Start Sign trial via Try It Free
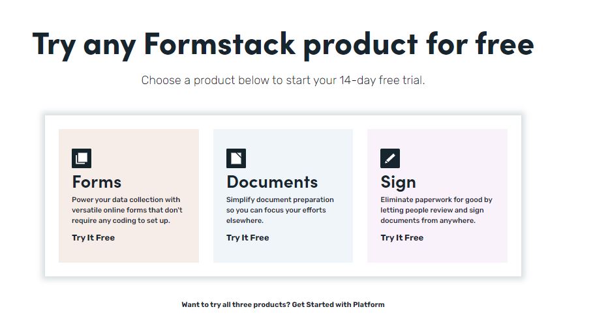This screenshot has width=593, height=322. (402, 238)
